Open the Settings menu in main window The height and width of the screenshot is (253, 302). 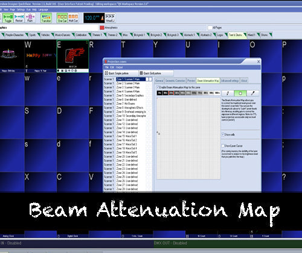pyautogui.click(x=21, y=10)
